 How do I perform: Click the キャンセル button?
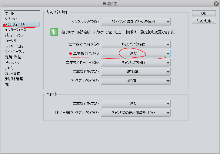click(204, 21)
